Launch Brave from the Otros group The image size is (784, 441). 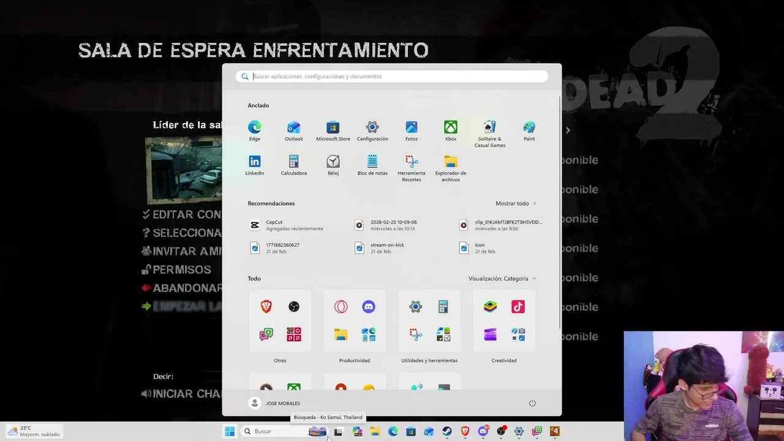266,307
